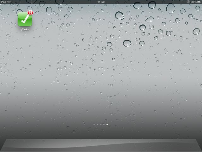
Task: Tap the Wi-Fi signal icon in status bar
Action: (x=9, y=2)
